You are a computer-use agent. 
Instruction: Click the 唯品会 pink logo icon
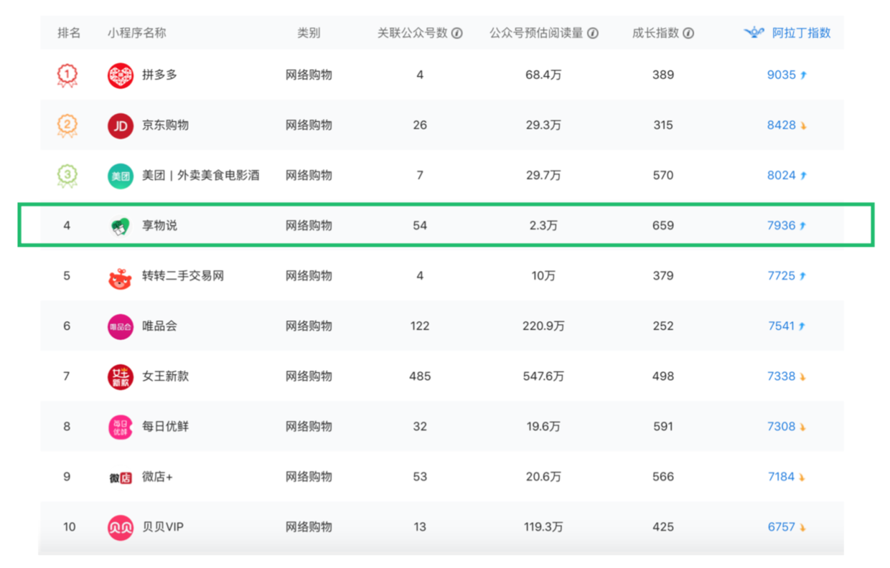121,326
